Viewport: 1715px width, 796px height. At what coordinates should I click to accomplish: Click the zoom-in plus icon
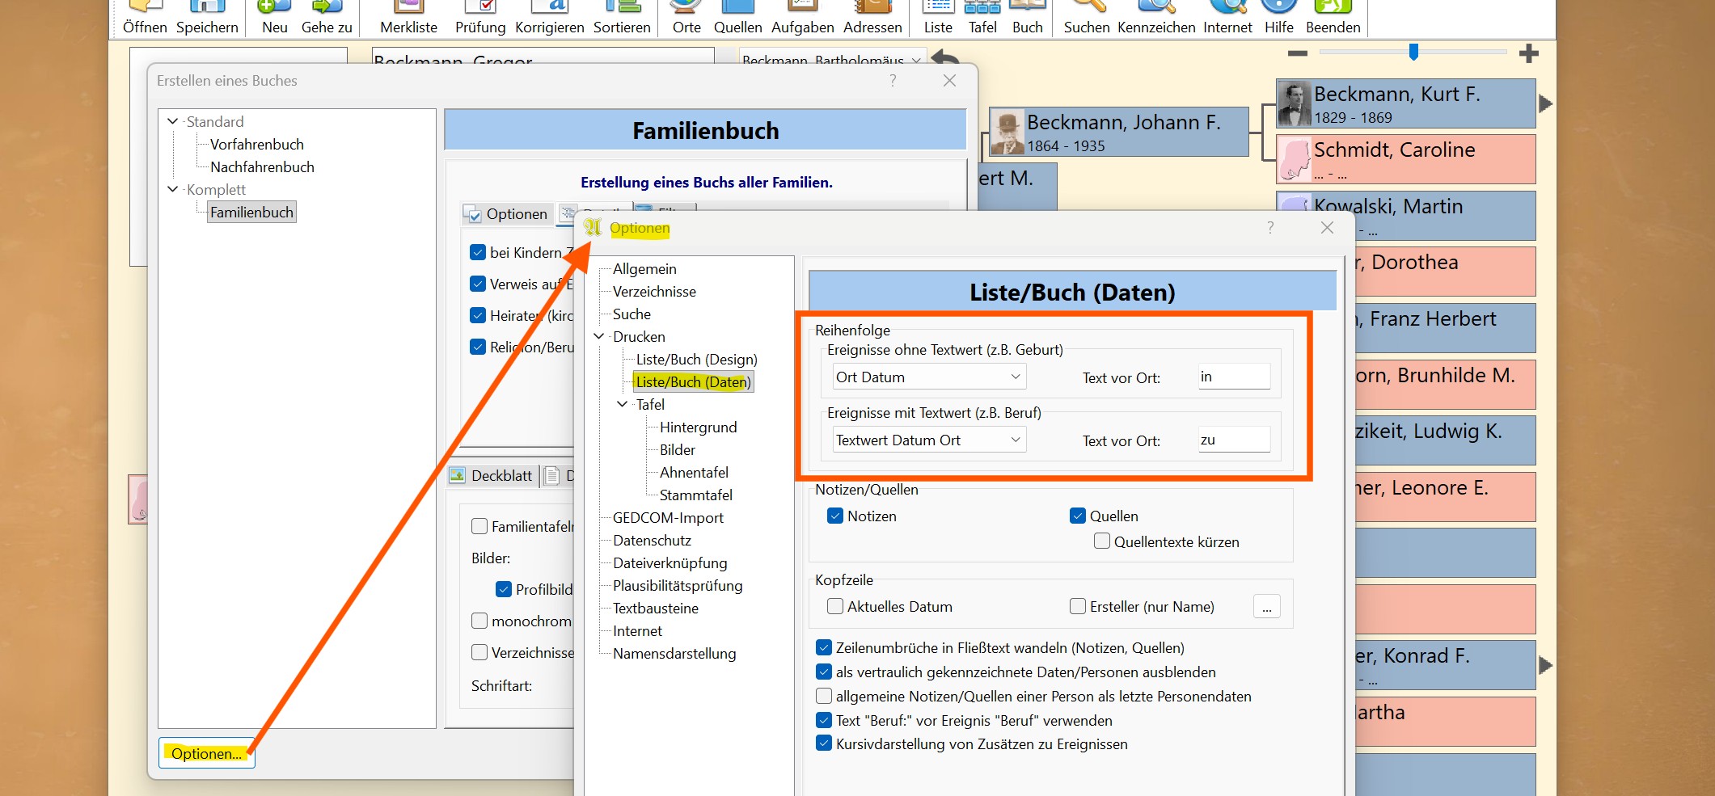click(x=1528, y=54)
